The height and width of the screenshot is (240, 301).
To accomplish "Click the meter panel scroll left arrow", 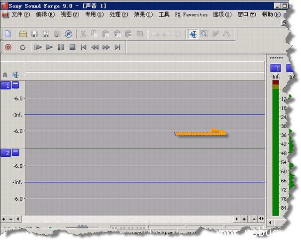I will (270, 223).
